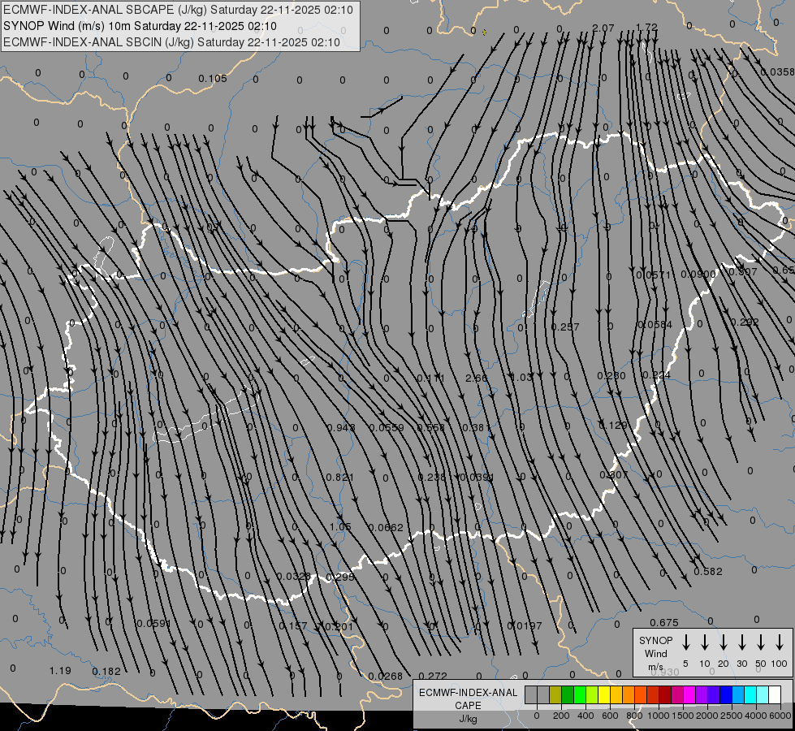Click the 5 m/s wind arrow in legend
Image resolution: width=795 pixels, height=731 pixels.
coord(686,642)
